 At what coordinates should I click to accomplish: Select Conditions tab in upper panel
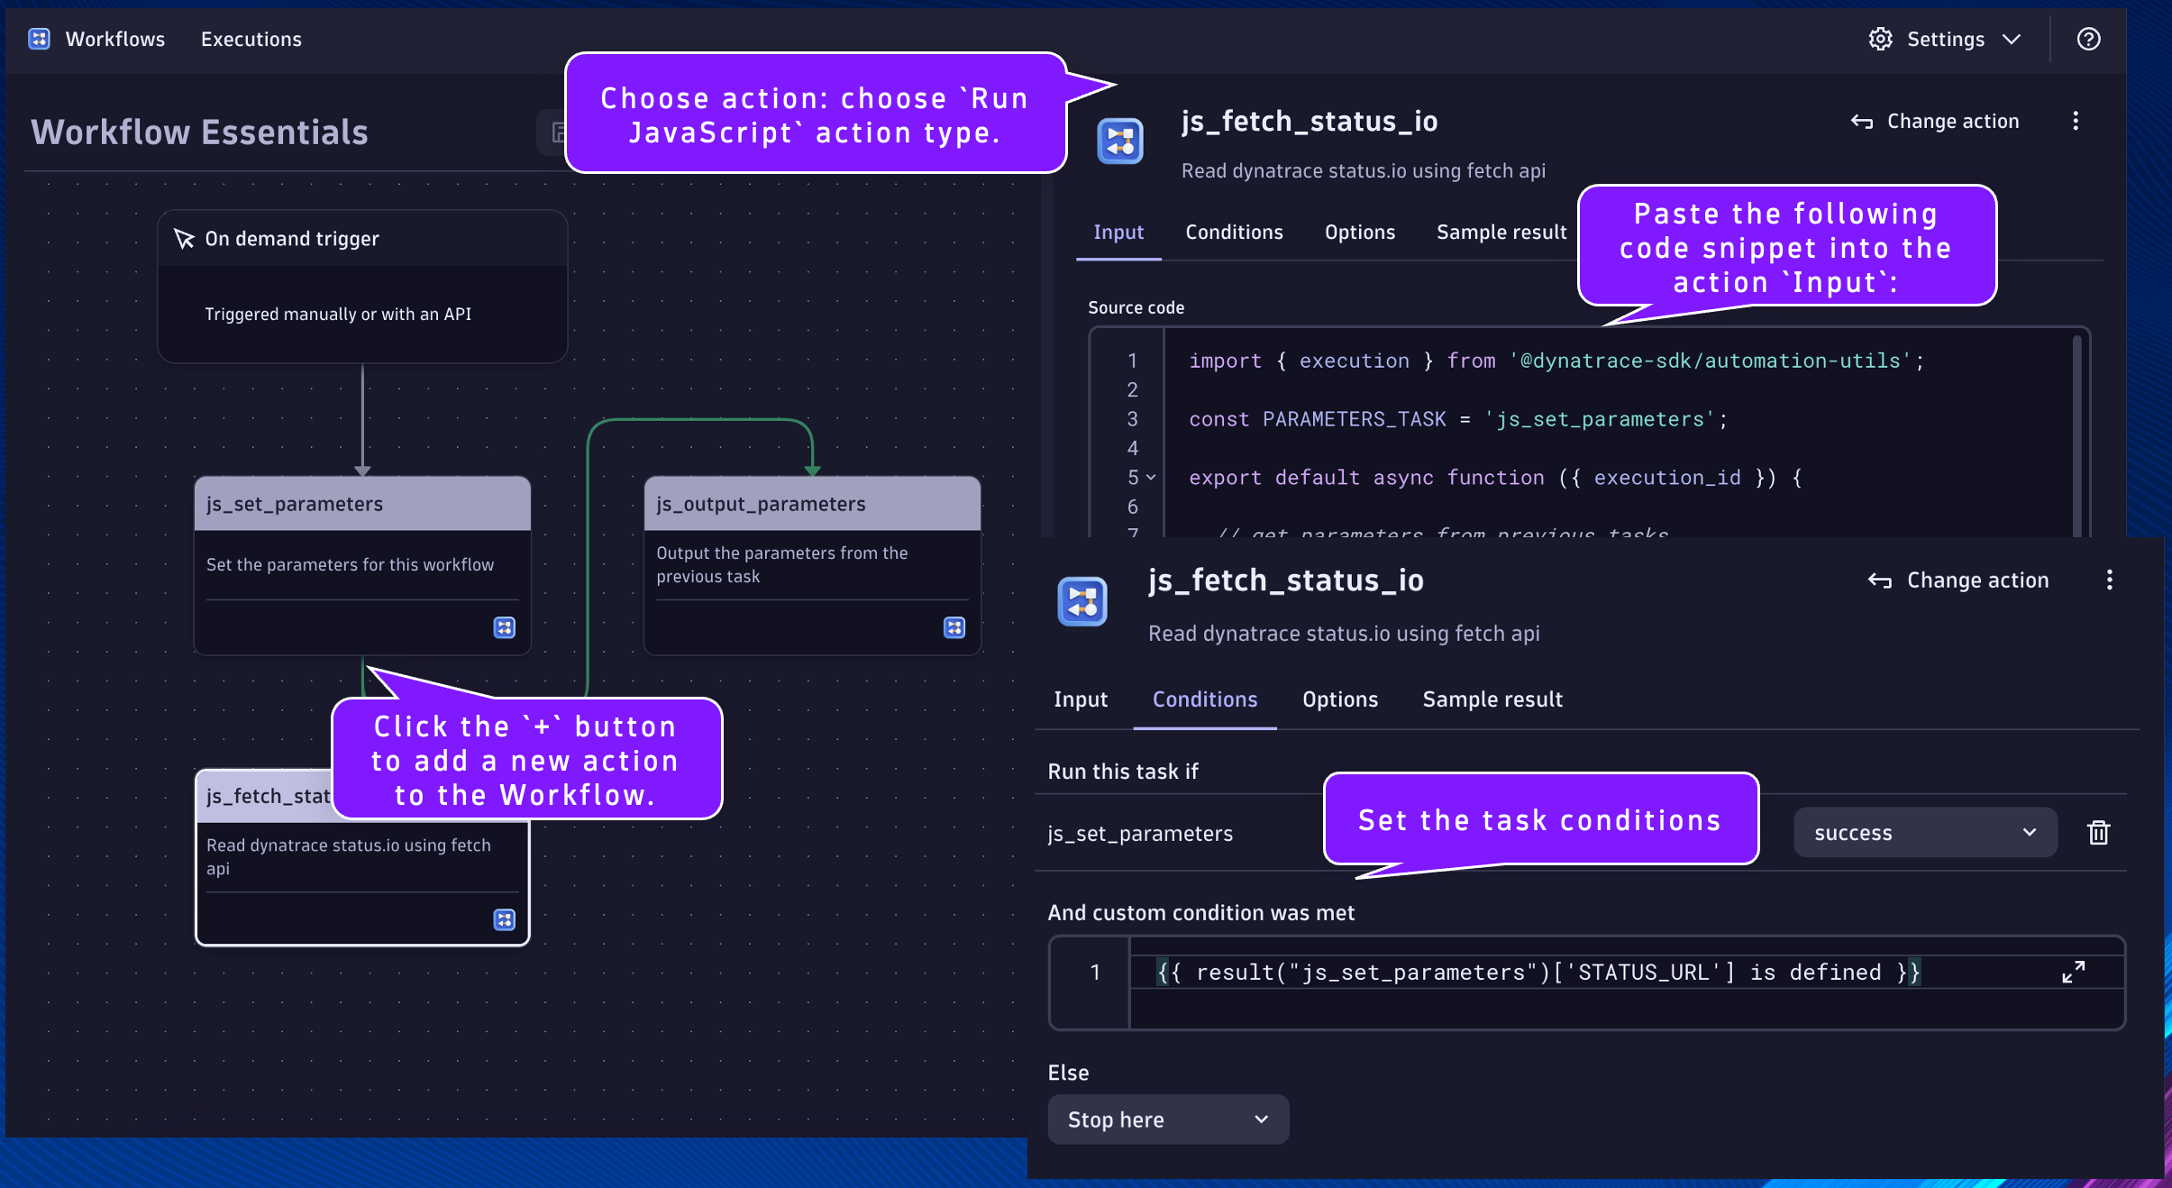point(1234,233)
